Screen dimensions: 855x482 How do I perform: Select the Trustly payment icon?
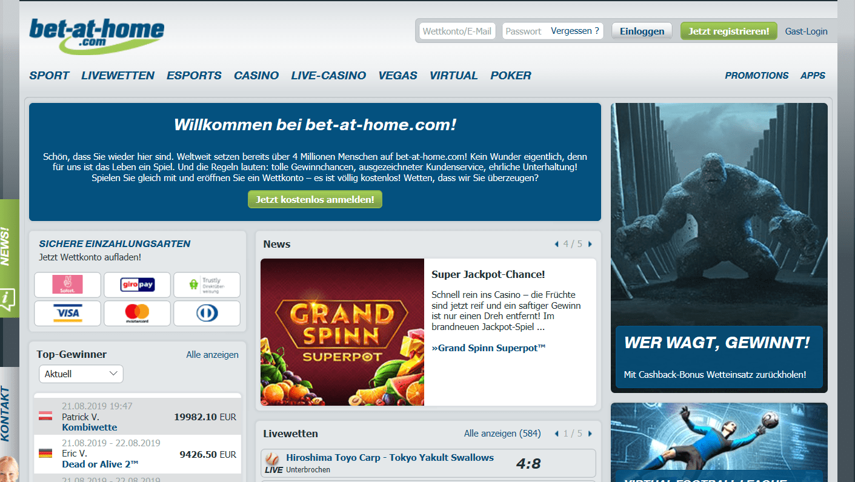207,285
